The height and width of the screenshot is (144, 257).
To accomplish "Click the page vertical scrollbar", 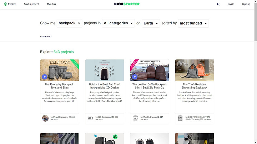I will tap(256, 72).
